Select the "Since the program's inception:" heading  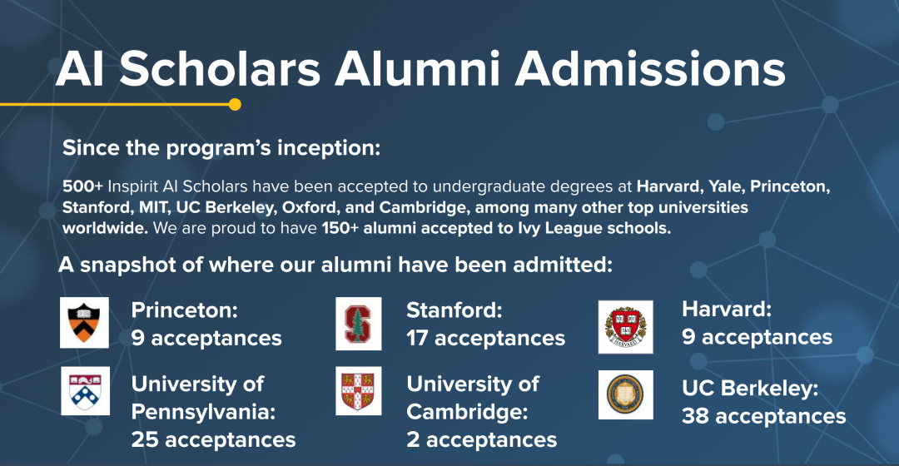coord(221,150)
